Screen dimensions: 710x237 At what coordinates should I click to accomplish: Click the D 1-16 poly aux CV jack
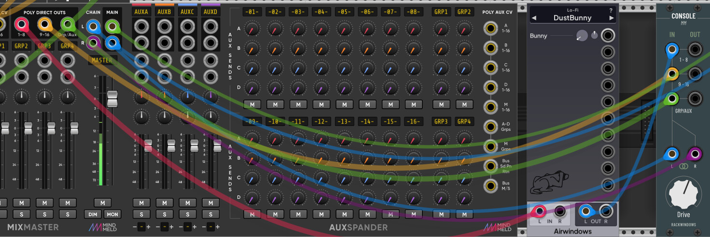coord(491,87)
